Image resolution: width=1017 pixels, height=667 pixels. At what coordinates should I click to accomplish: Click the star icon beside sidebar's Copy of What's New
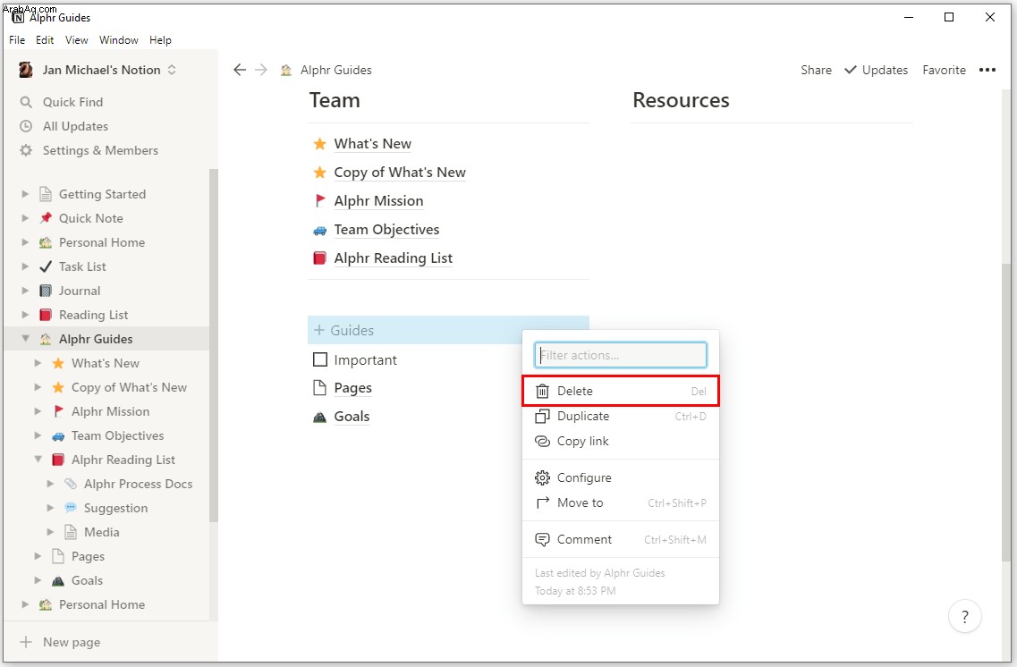[x=58, y=387]
